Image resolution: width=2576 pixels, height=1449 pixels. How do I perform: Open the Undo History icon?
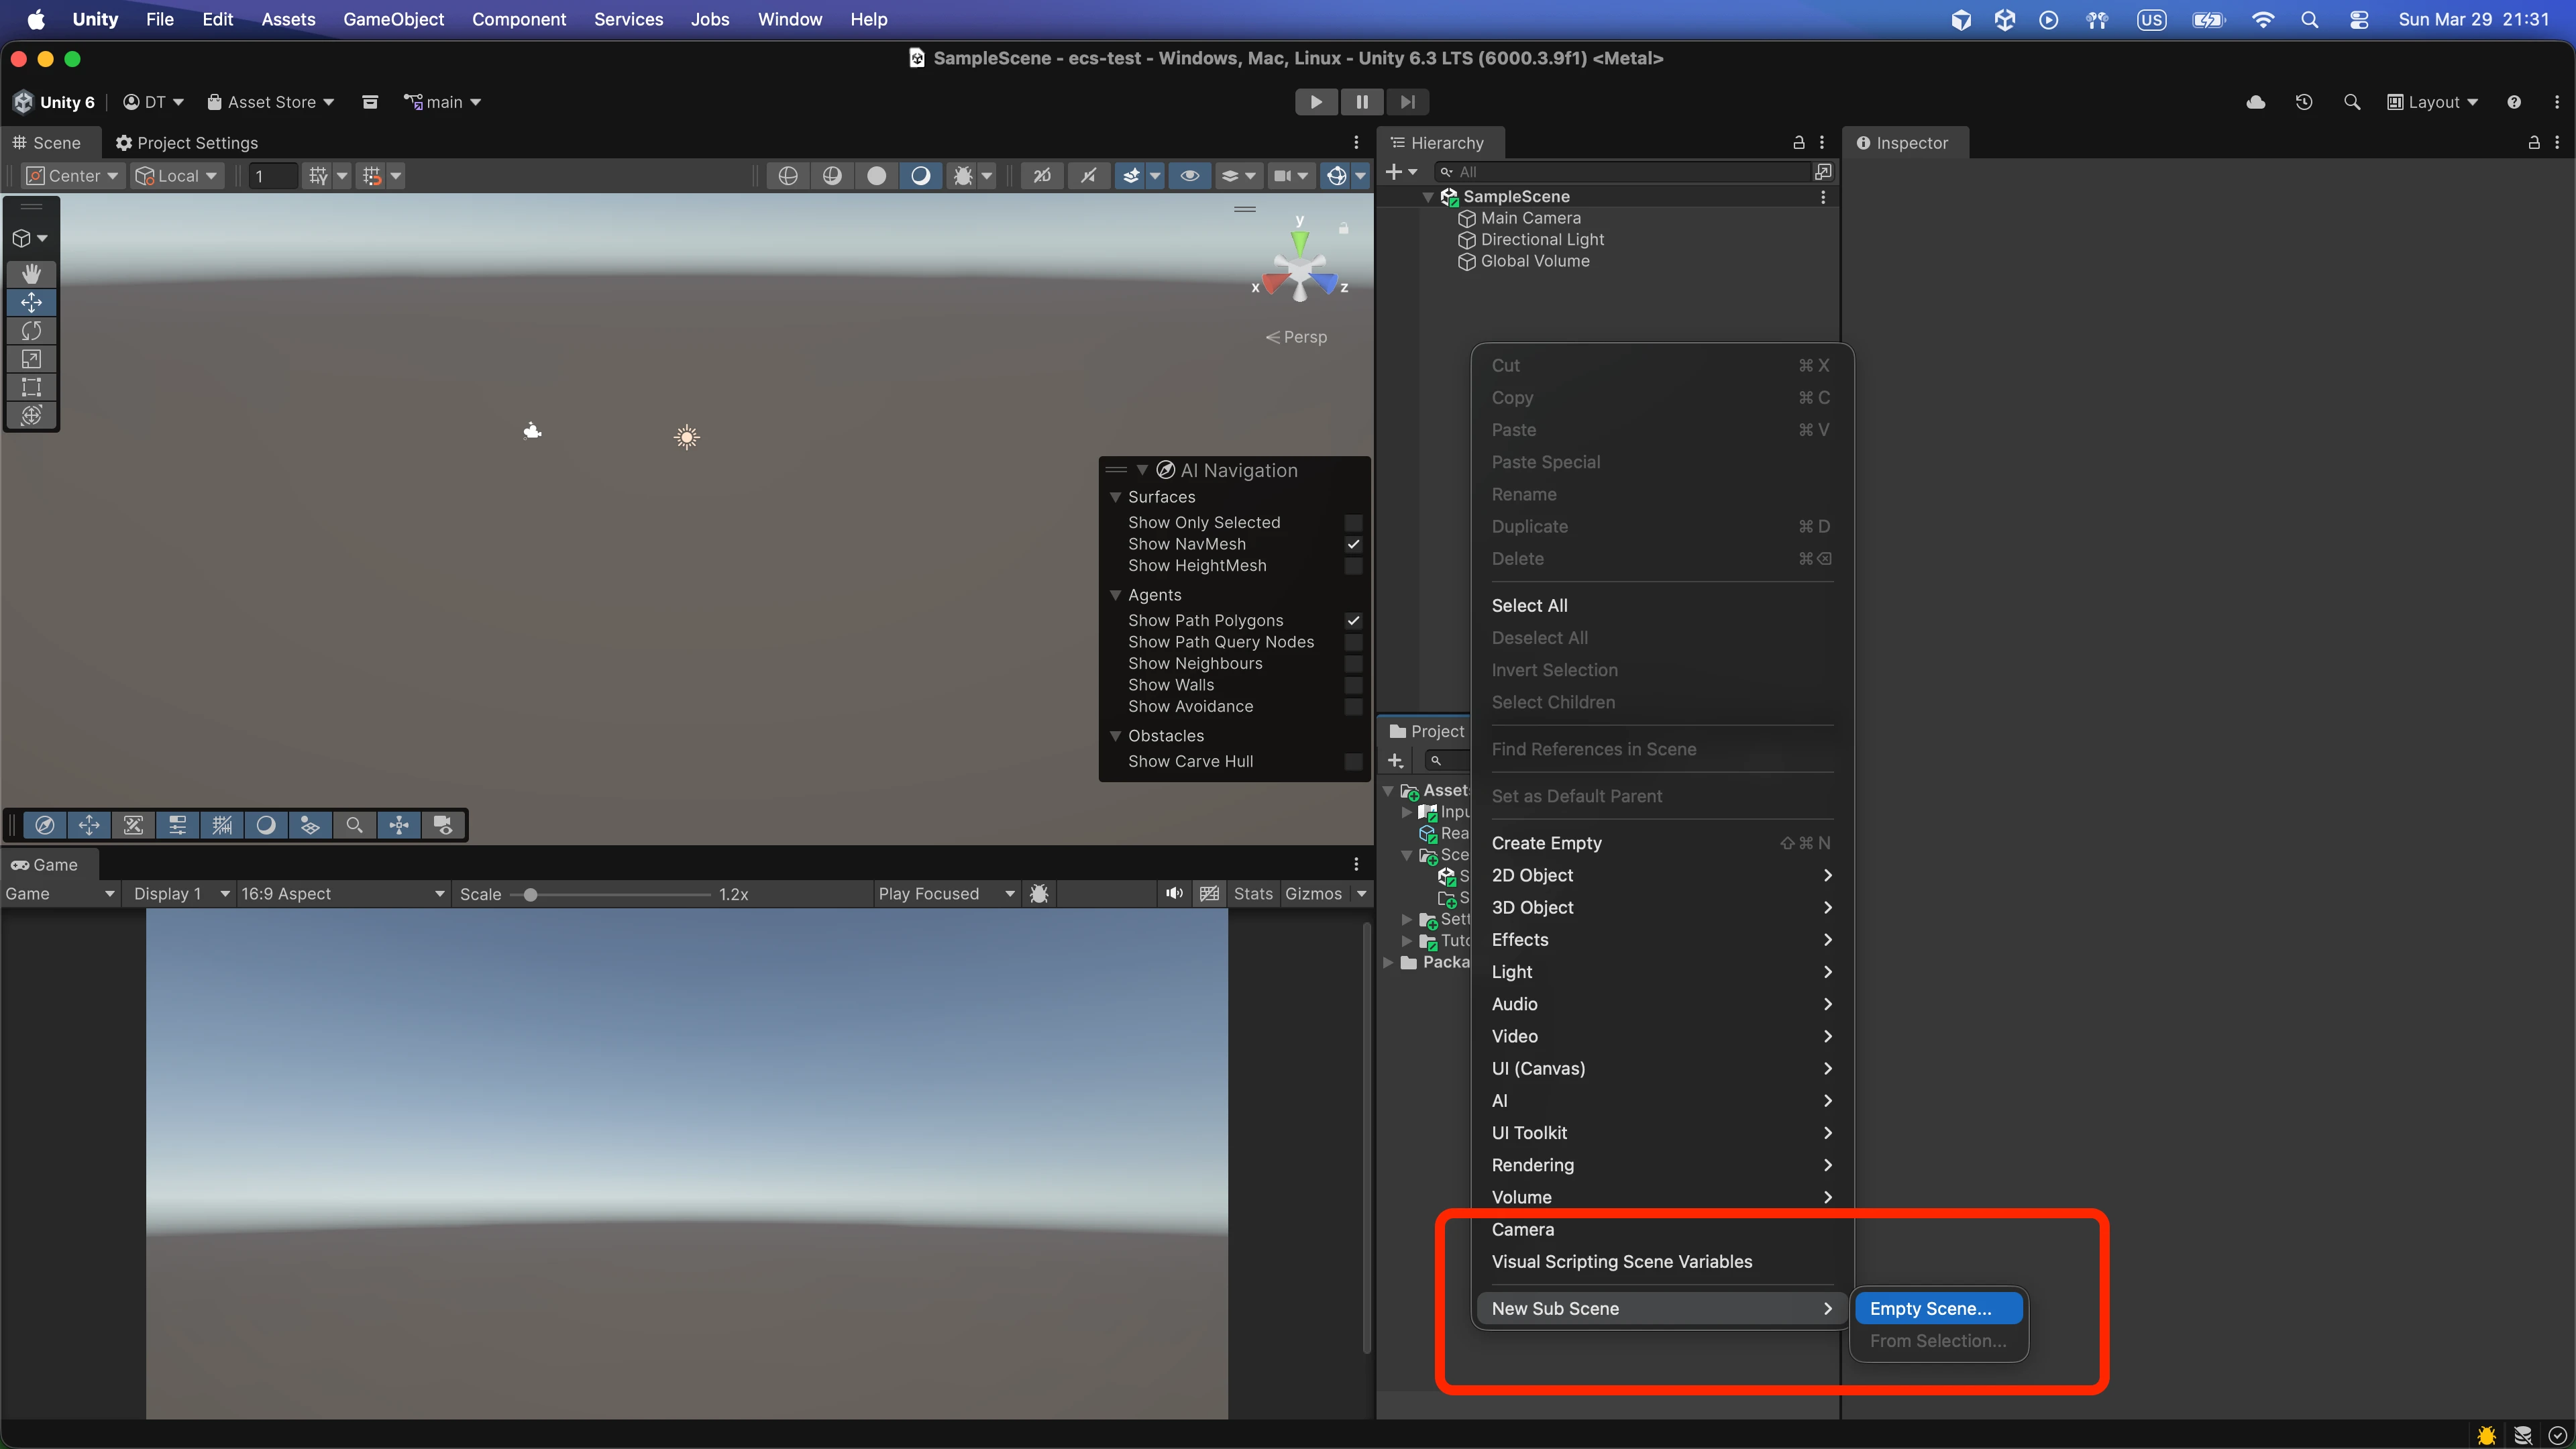[2304, 102]
